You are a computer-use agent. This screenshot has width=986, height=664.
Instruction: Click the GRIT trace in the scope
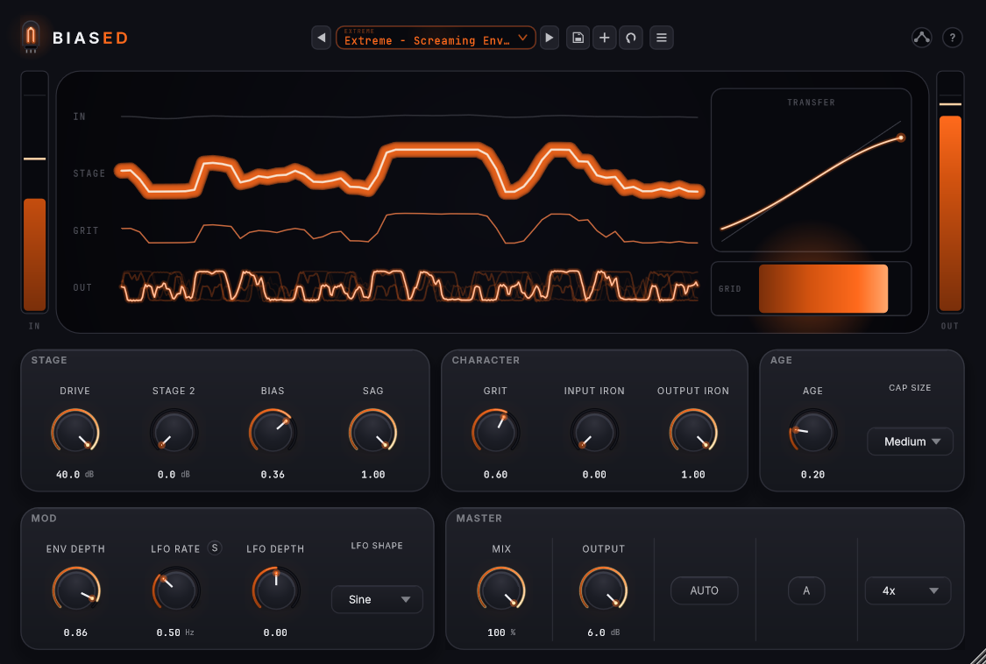click(409, 230)
